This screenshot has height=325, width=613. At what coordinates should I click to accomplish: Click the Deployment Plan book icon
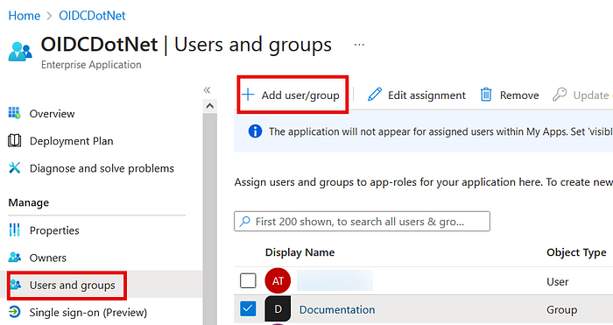coord(15,140)
